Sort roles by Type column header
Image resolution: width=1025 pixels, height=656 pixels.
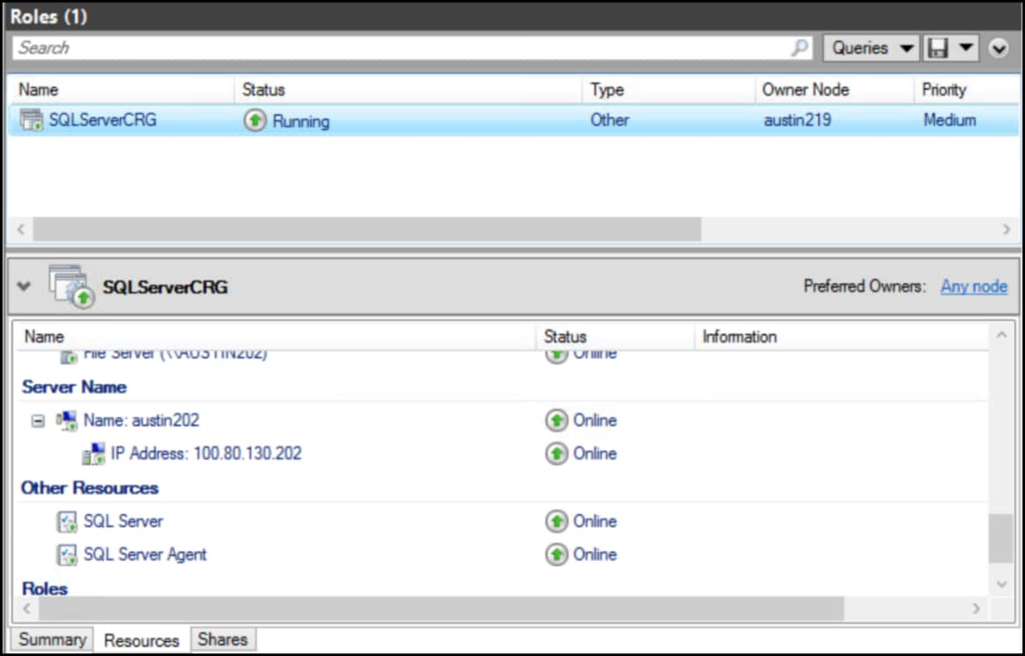click(x=668, y=90)
